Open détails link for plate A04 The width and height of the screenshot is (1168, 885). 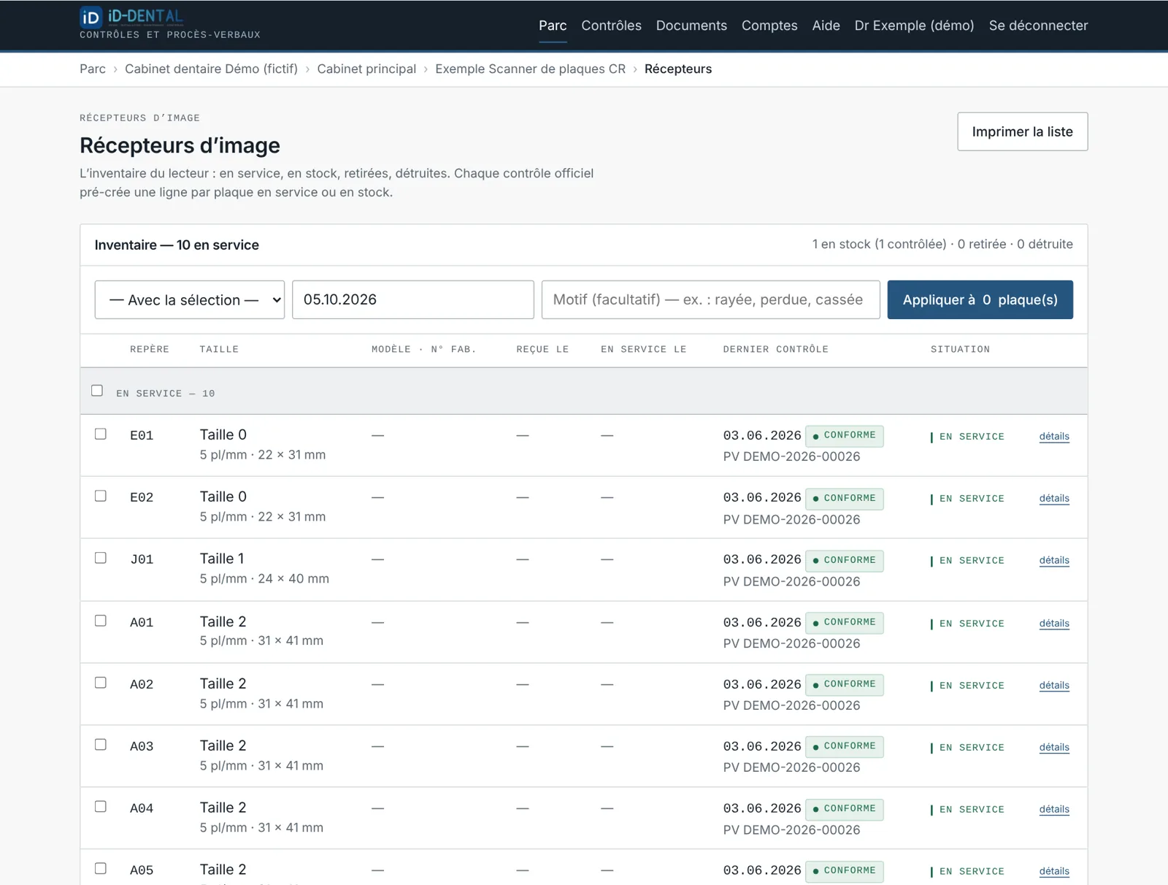[x=1054, y=810]
